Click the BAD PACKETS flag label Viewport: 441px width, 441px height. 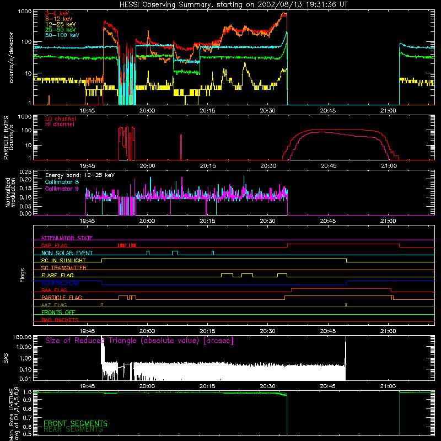tap(60, 320)
